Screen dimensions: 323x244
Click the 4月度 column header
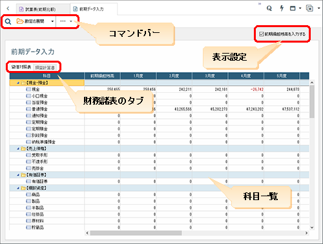coord(245,76)
